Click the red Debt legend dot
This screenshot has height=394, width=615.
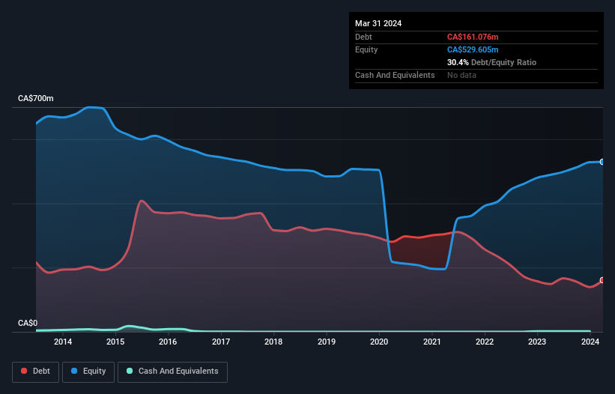24,371
